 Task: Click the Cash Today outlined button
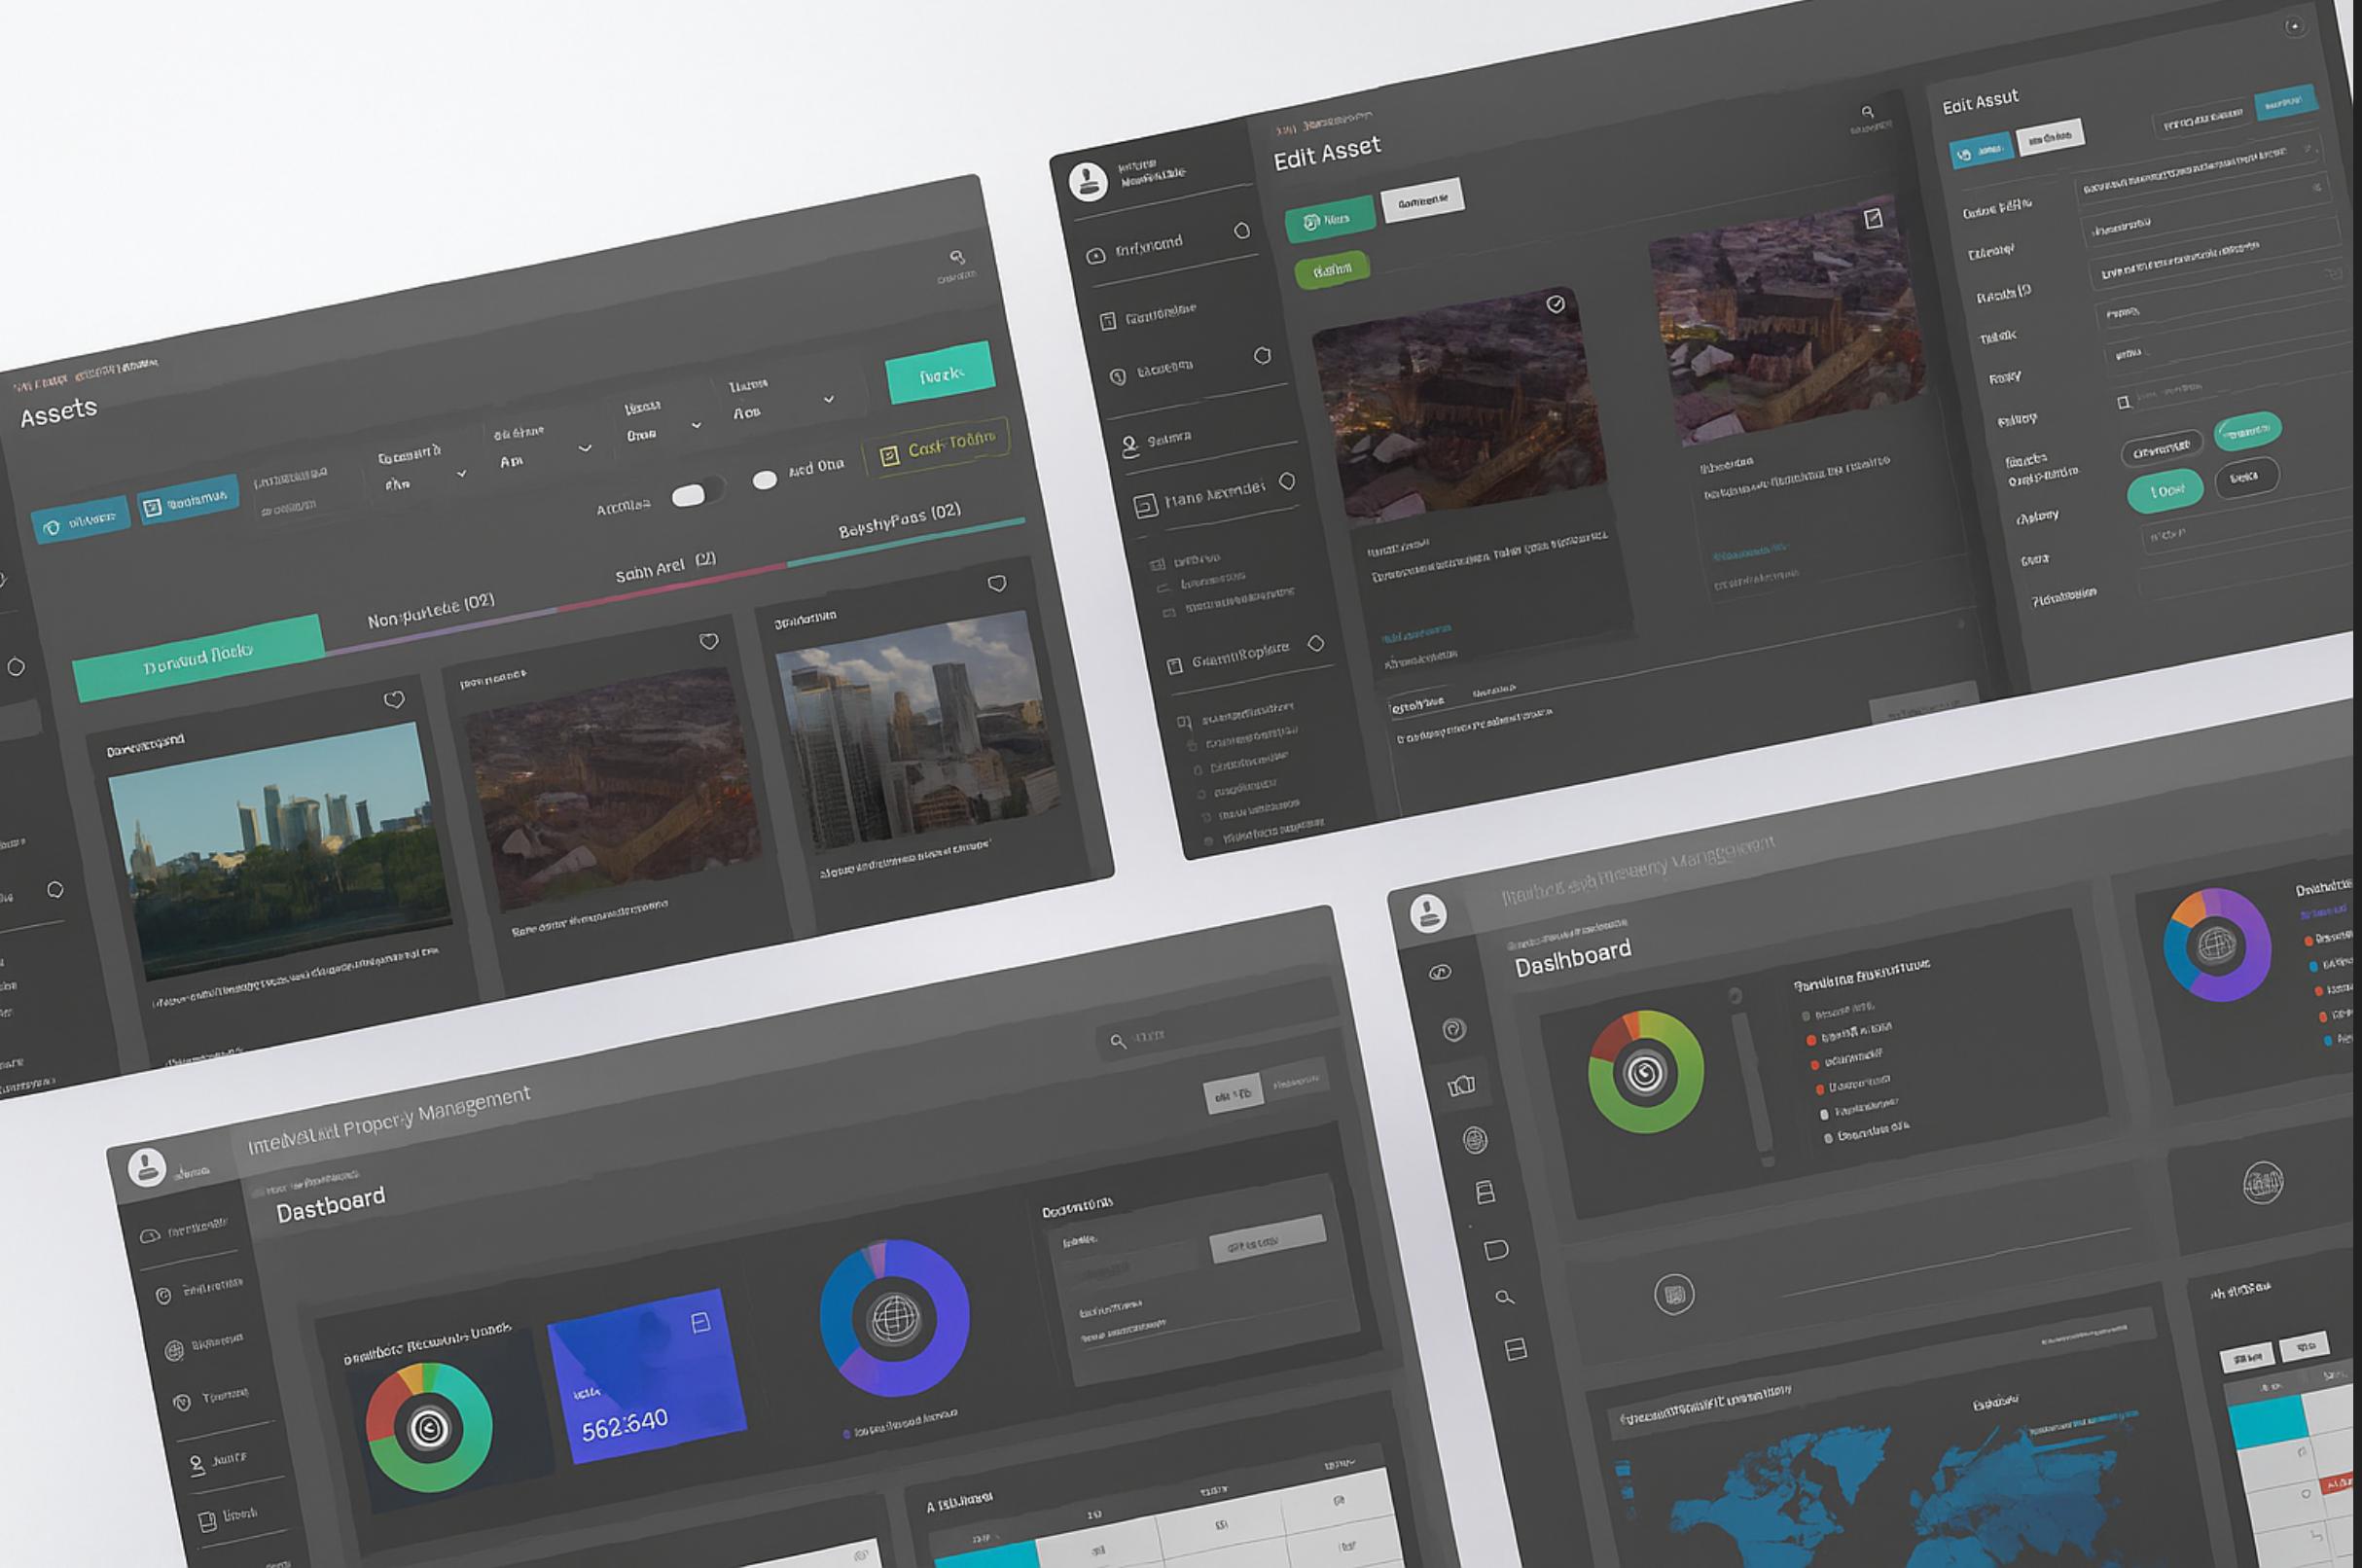937,449
